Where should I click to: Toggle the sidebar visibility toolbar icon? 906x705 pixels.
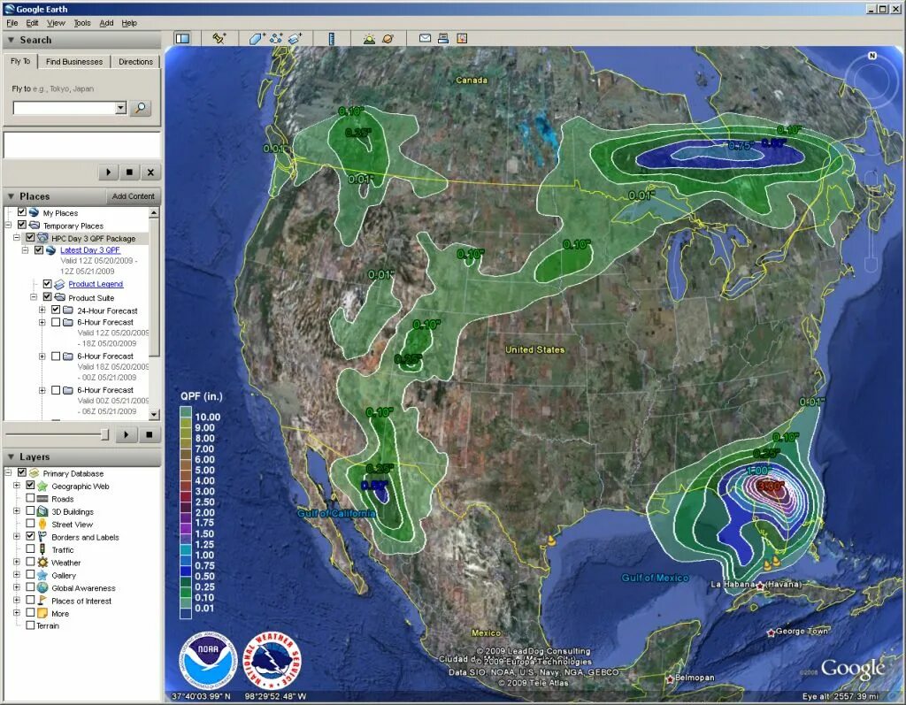click(x=182, y=39)
